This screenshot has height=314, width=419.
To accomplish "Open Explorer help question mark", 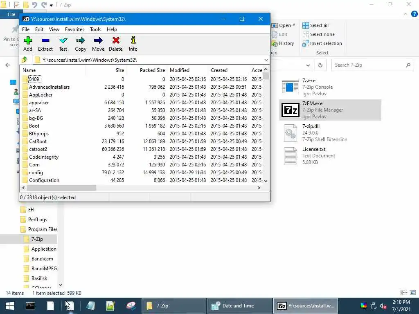I will click(x=414, y=14).
